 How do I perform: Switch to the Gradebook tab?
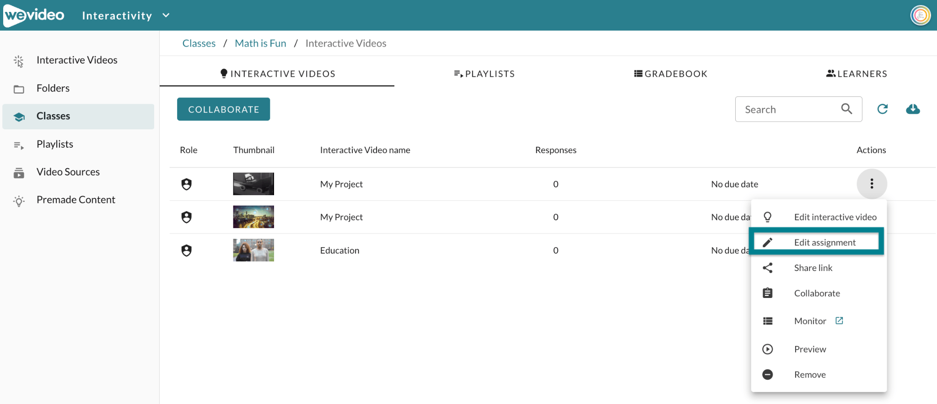[671, 74]
